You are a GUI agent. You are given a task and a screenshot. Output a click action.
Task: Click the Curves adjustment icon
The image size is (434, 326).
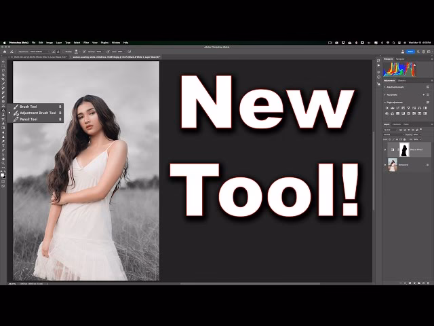tap(398, 108)
